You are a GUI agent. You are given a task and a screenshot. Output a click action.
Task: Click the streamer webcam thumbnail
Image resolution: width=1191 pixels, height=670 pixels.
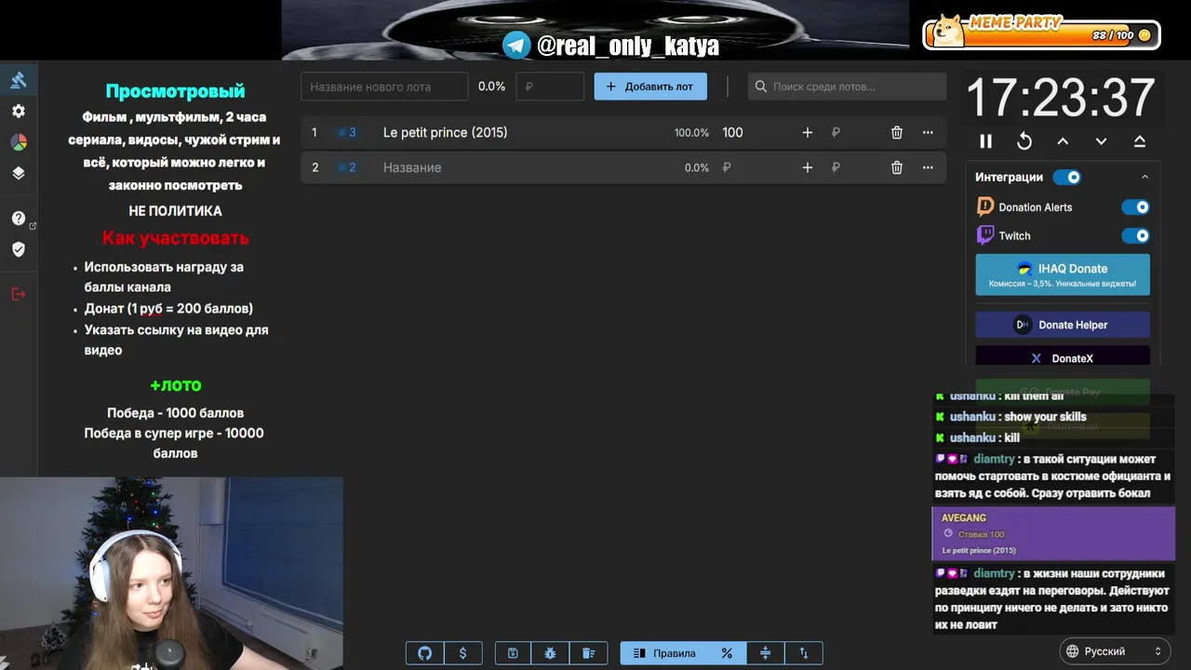(171, 573)
